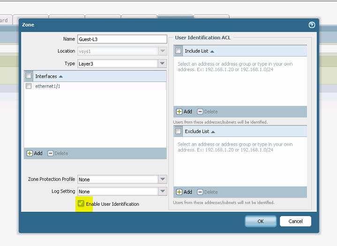This screenshot has width=337, height=246.
Task: Open the Zone dialog help icon
Action: click(312, 25)
